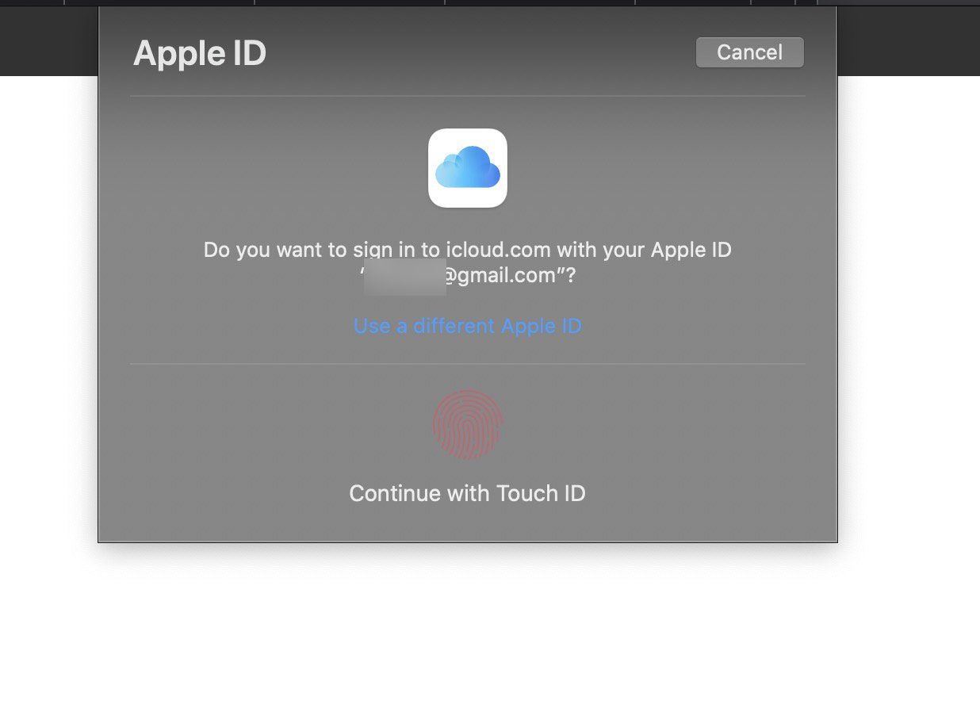Click the red Touch ID fingerprint icon
The image size is (980, 712).
coord(468,424)
